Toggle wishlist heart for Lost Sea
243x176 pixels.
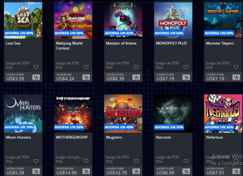coord(36,67)
